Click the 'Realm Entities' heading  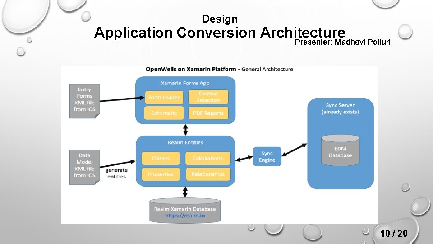[185, 142]
